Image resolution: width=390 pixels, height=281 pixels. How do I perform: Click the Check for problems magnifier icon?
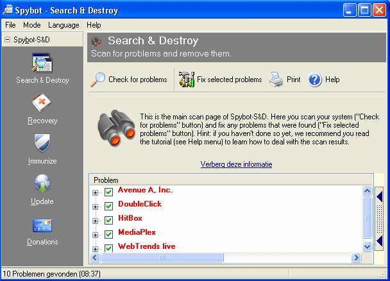click(97, 80)
